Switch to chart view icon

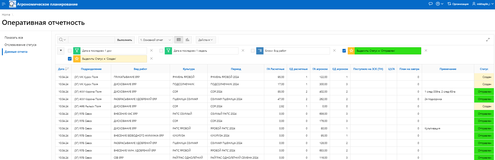187,40
